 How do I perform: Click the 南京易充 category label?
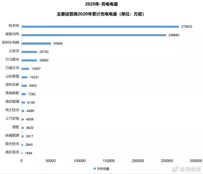(x=12, y=152)
